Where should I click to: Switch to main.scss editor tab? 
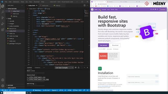point(45,5)
